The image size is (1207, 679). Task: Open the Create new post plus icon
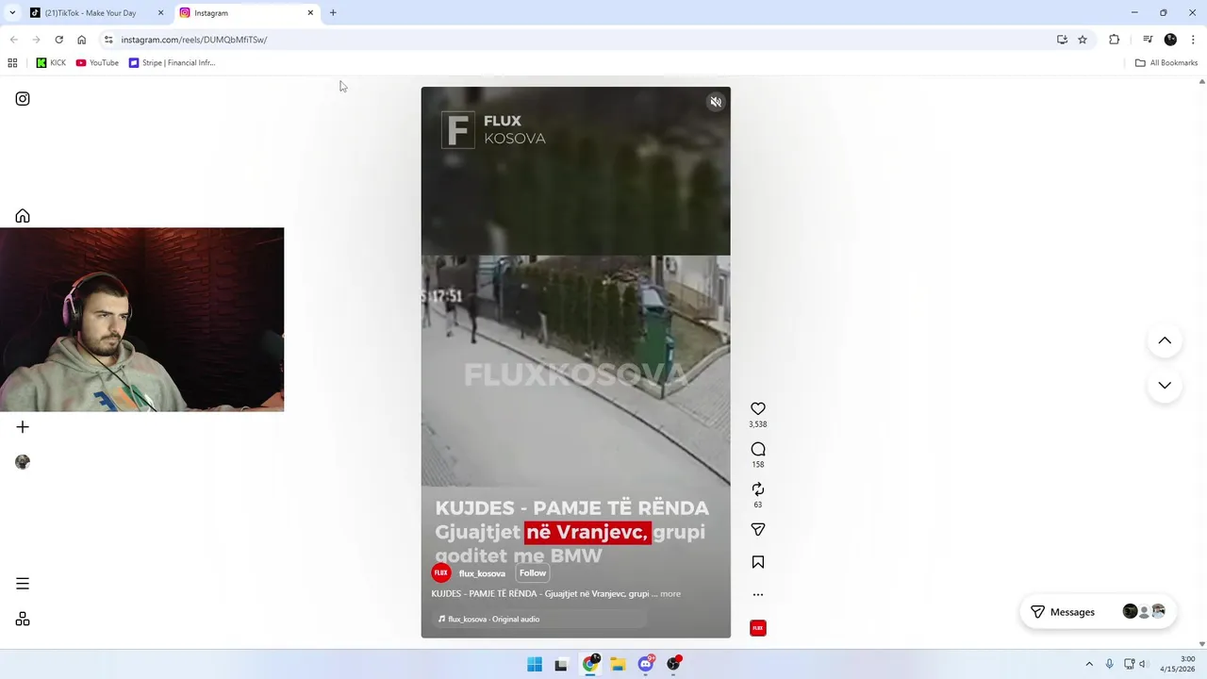click(x=23, y=427)
